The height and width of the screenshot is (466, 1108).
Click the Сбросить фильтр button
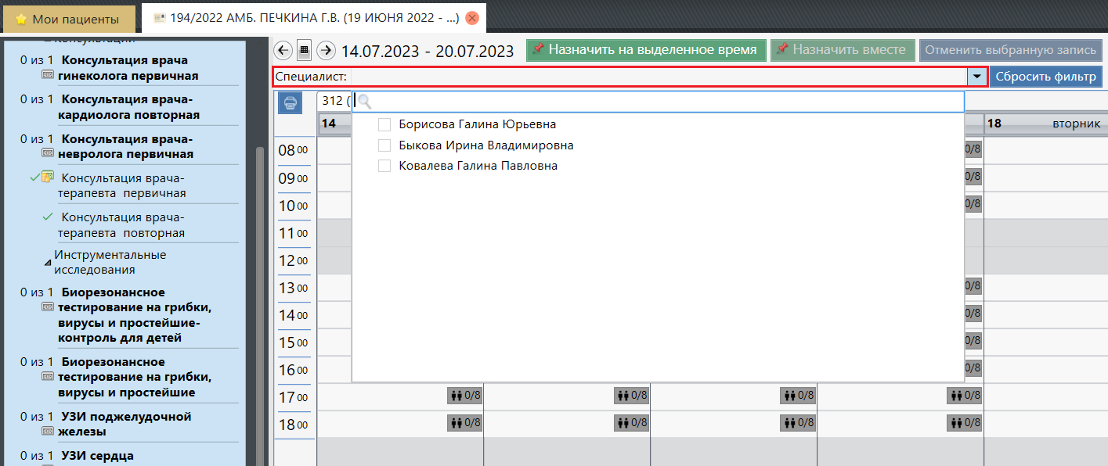point(1045,77)
